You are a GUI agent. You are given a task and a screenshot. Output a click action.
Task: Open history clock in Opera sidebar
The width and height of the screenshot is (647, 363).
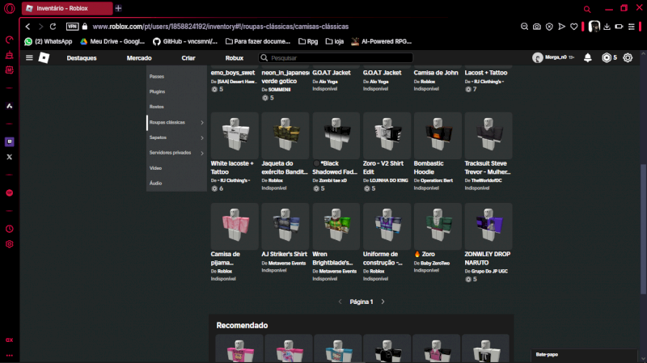[x=10, y=229]
